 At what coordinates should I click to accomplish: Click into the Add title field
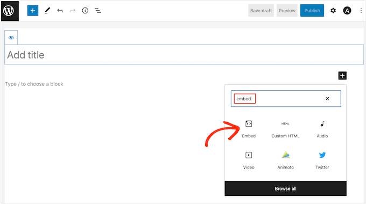184,55
